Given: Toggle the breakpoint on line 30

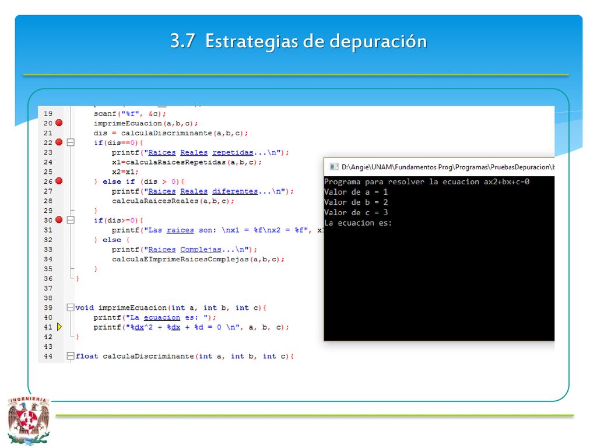Looking at the screenshot, I should pyautogui.click(x=59, y=220).
